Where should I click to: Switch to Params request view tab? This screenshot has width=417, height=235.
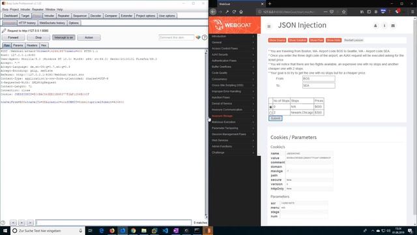tap(18, 45)
